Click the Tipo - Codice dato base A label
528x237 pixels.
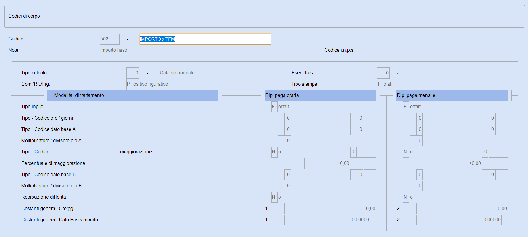49,129
